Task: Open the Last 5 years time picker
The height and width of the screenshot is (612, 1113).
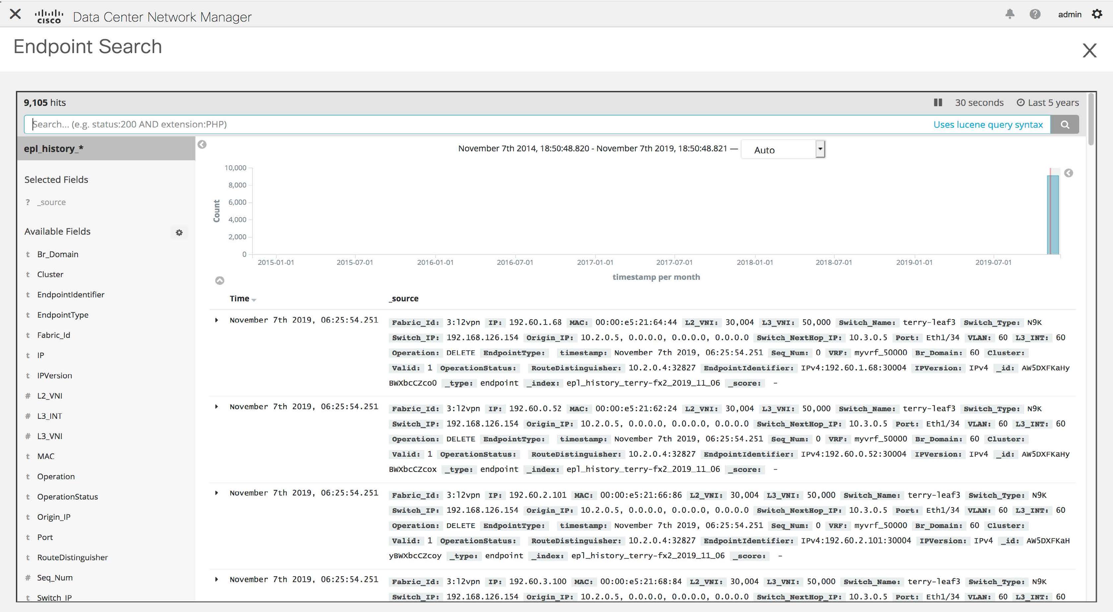Action: 1048,103
